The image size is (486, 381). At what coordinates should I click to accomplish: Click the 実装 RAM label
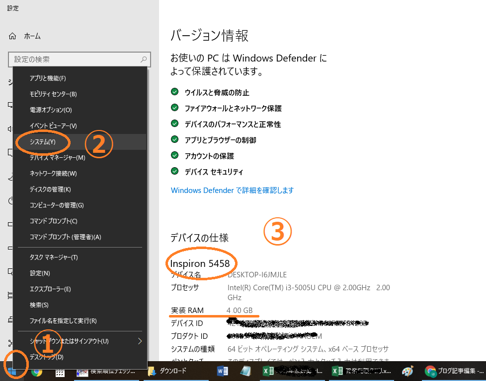187,311
